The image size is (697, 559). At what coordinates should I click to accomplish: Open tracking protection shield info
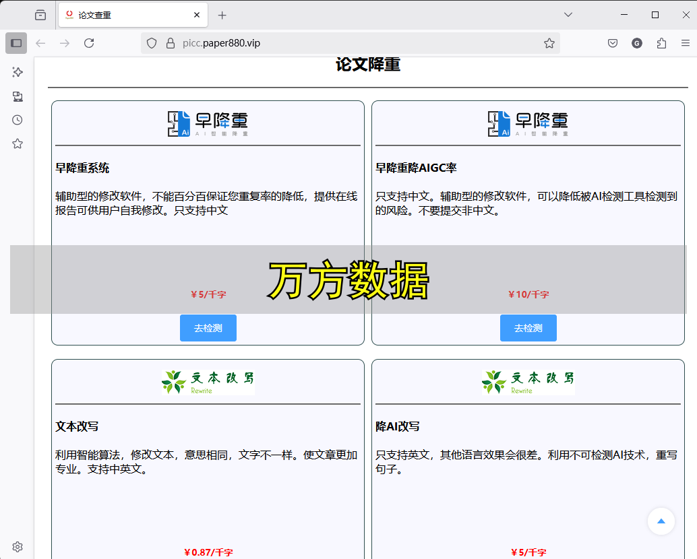pyautogui.click(x=152, y=43)
